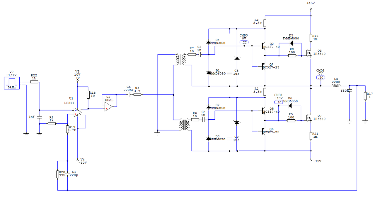375x199 pixels.
Task: Click the CMD2 .IC marker
Action: (321, 78)
